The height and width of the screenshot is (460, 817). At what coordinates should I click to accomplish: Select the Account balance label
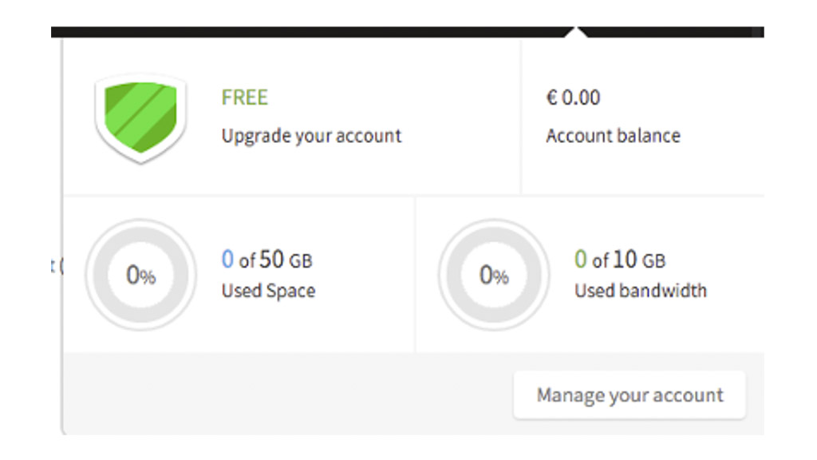[613, 136]
